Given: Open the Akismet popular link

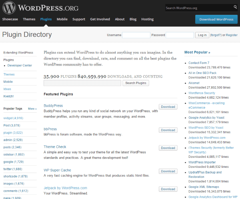Looking at the screenshot, I should tap(194, 83).
